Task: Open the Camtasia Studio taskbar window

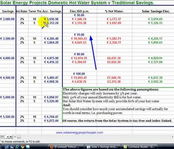Action: pos(139,147)
